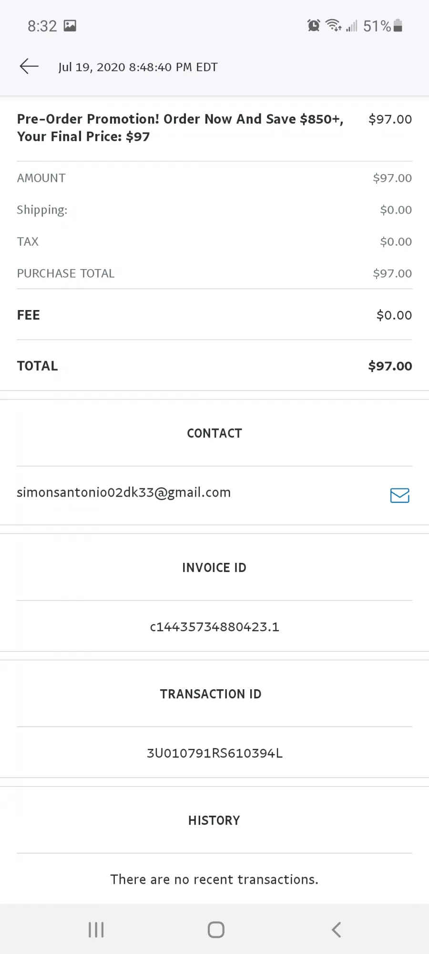Tap invoice ID c14435734880423.1
This screenshot has width=429, height=954.
click(x=214, y=627)
